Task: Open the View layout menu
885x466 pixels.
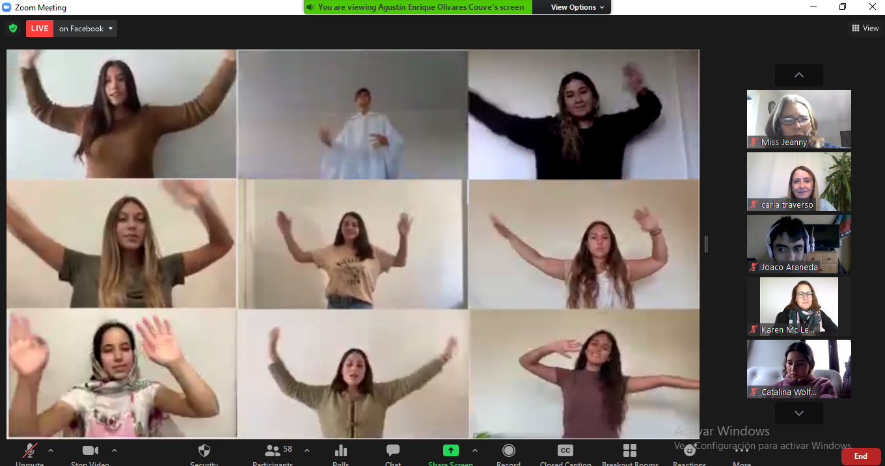Action: point(865,28)
